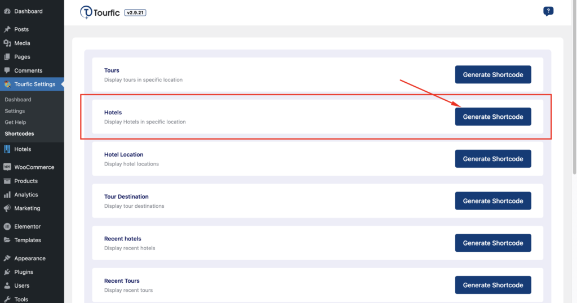Click the Posts pin icon
This screenshot has width=577, height=303.
[7, 29]
